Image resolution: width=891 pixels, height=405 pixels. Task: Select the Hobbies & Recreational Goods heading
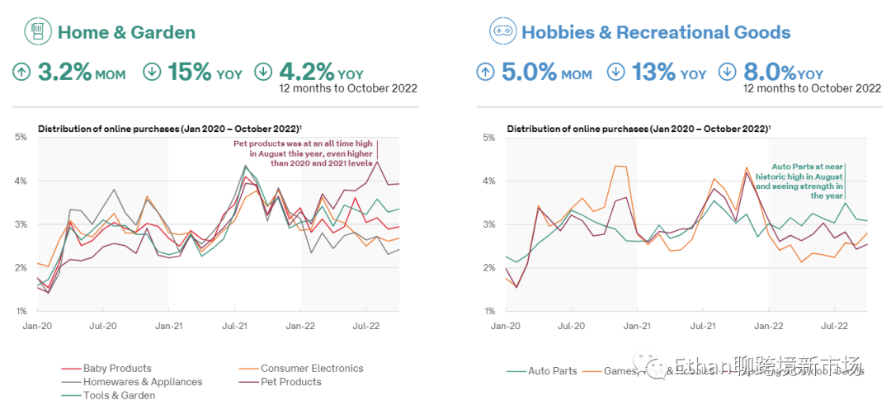[x=656, y=33]
